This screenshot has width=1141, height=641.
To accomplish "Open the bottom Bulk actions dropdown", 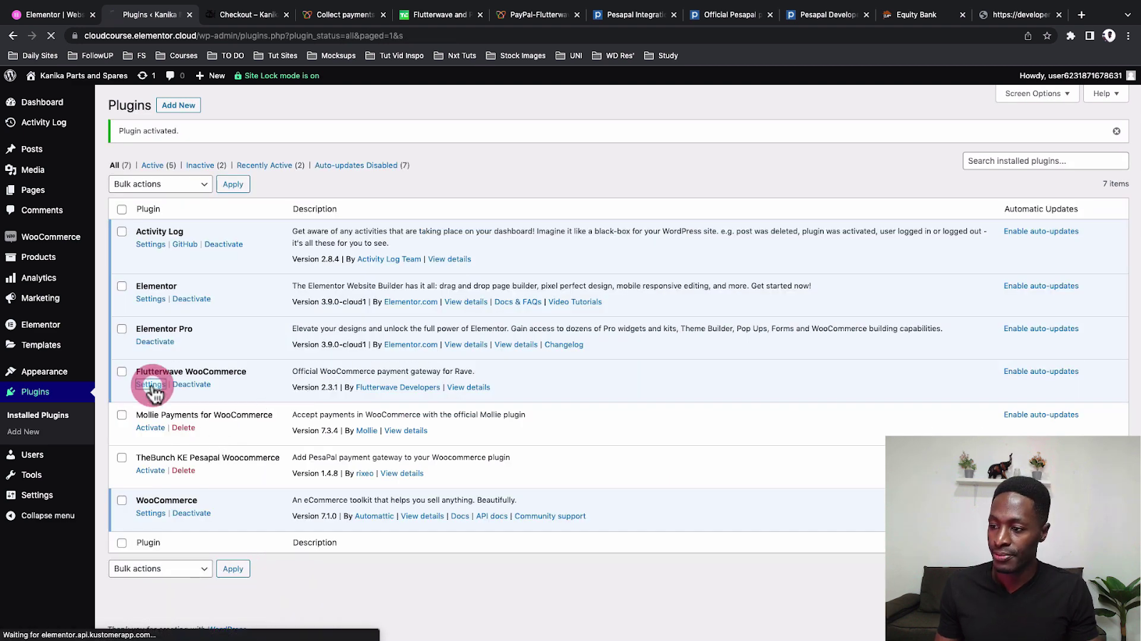I will (160, 569).
